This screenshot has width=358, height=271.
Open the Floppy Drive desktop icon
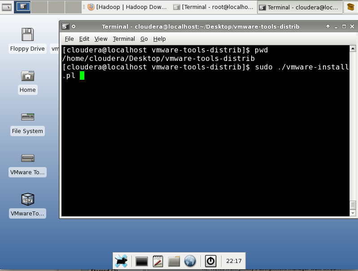click(27, 34)
